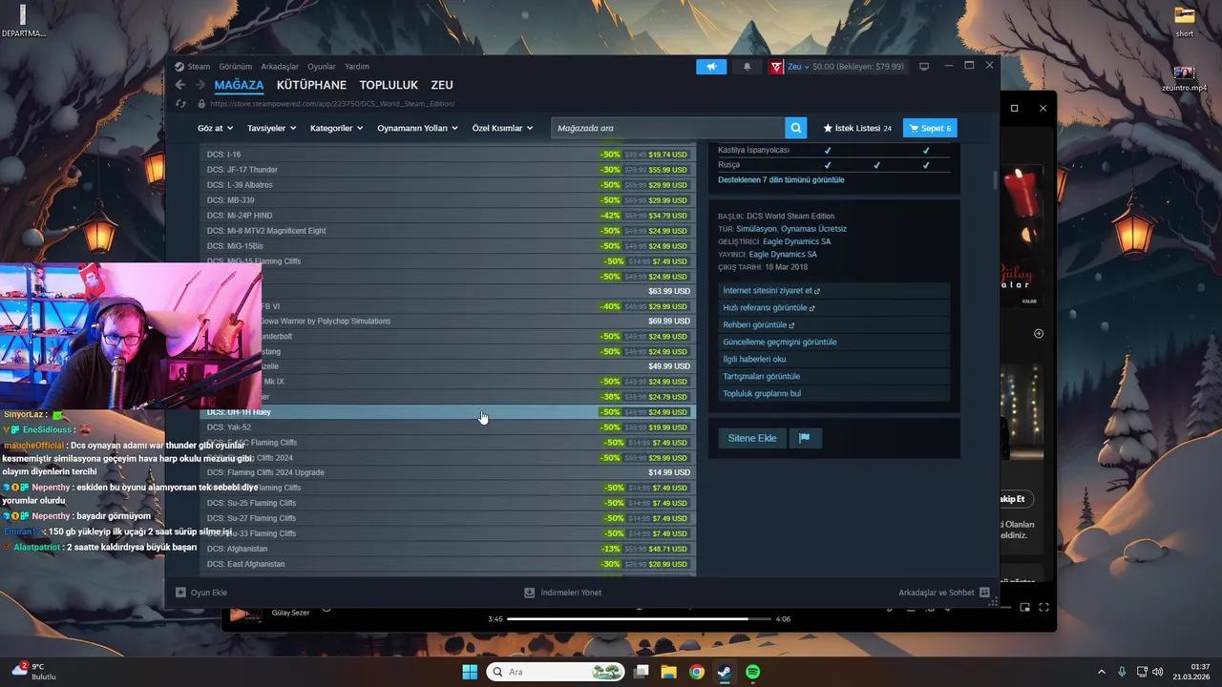Expand the Göz at dropdown
The width and height of the screenshot is (1222, 687).
[x=214, y=128]
